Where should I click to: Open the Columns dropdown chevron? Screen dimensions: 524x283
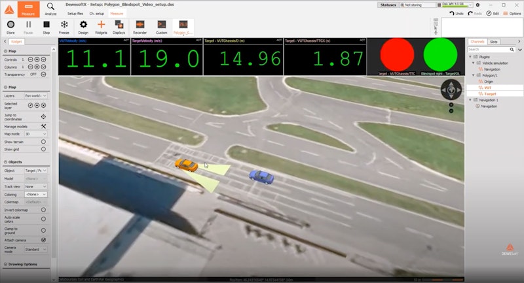click(43, 67)
